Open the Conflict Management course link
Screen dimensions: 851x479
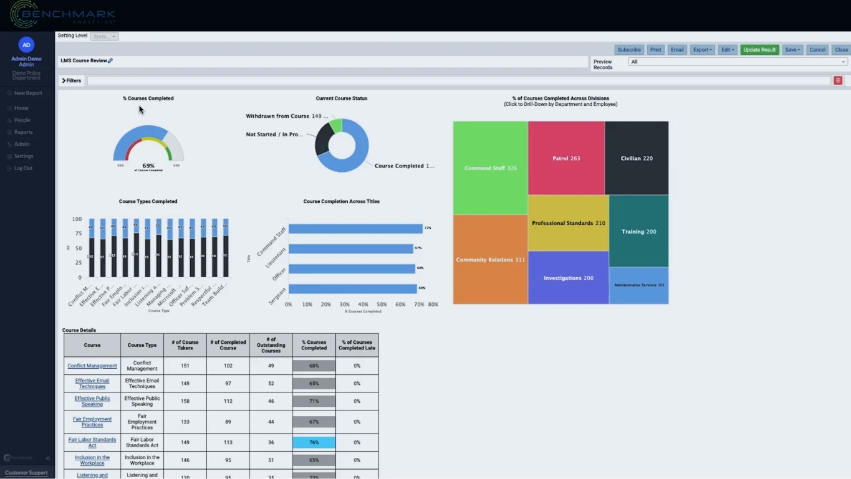point(92,366)
